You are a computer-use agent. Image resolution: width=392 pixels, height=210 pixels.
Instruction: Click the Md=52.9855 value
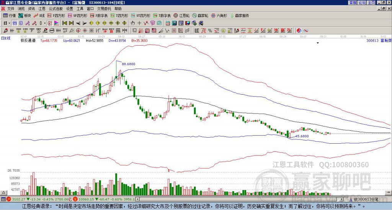[x=95, y=40]
